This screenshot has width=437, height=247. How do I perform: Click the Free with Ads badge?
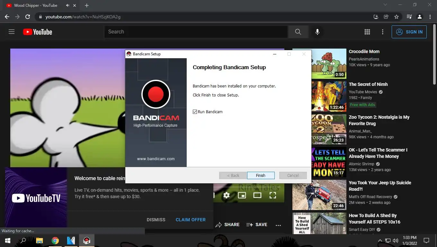(x=362, y=105)
